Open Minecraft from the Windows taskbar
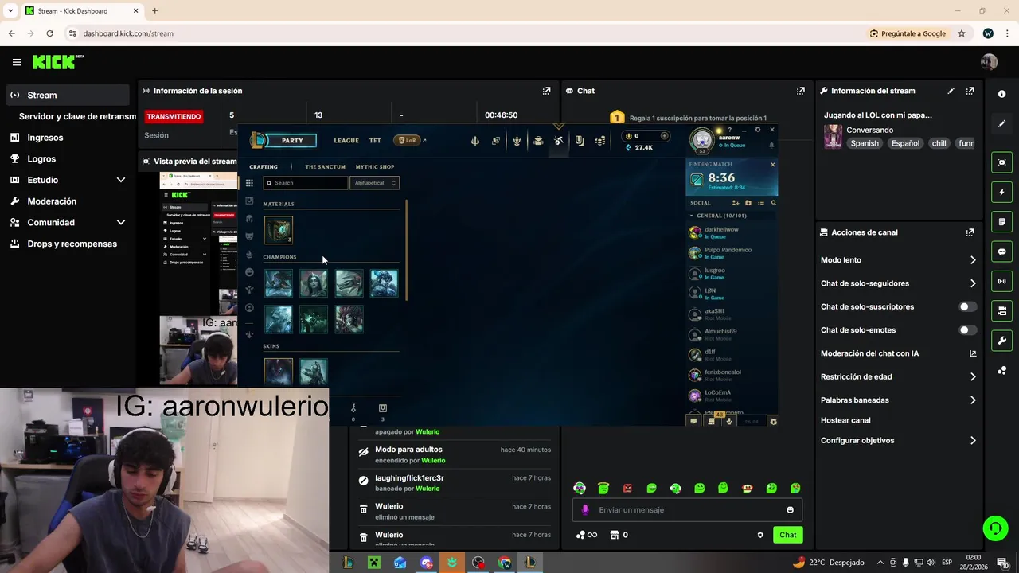This screenshot has height=573, width=1019. (373, 563)
